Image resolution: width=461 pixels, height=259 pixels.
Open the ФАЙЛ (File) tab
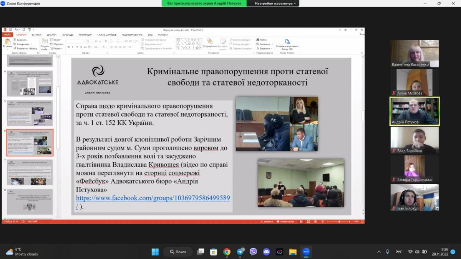click(7, 35)
